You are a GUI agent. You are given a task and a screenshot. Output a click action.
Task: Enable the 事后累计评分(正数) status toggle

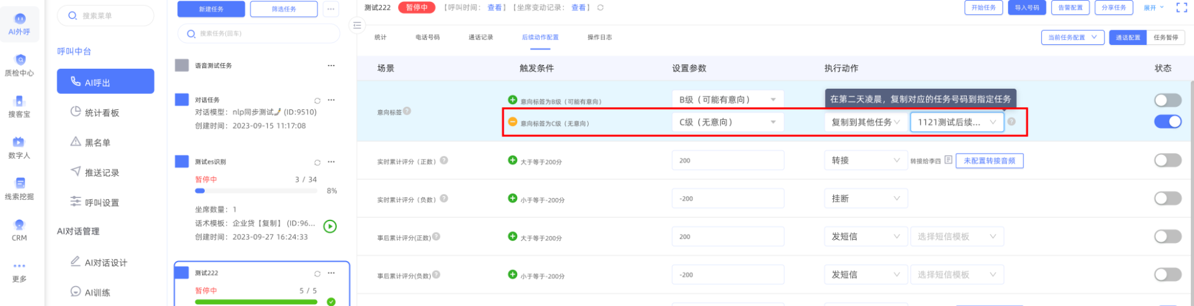[x=1167, y=237]
